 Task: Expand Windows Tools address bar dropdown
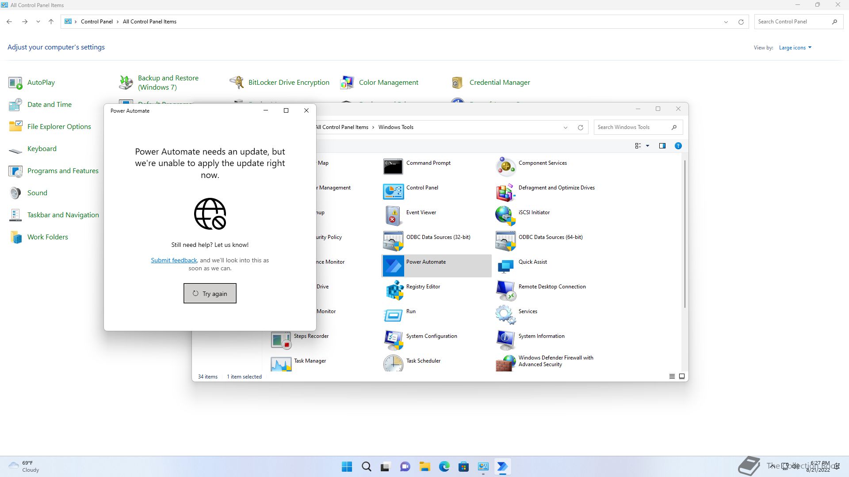[x=565, y=127]
